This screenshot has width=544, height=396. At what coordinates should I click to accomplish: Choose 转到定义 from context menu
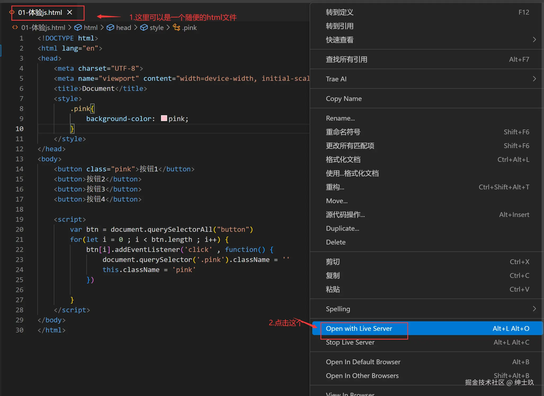pyautogui.click(x=427, y=12)
